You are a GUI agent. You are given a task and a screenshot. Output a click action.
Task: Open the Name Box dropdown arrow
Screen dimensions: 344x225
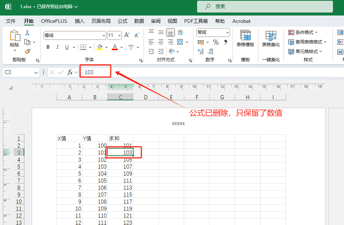(36, 72)
